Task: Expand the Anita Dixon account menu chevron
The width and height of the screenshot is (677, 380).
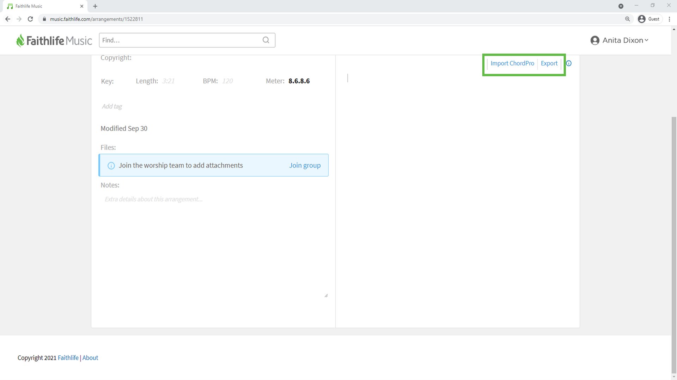Action: pyautogui.click(x=646, y=40)
